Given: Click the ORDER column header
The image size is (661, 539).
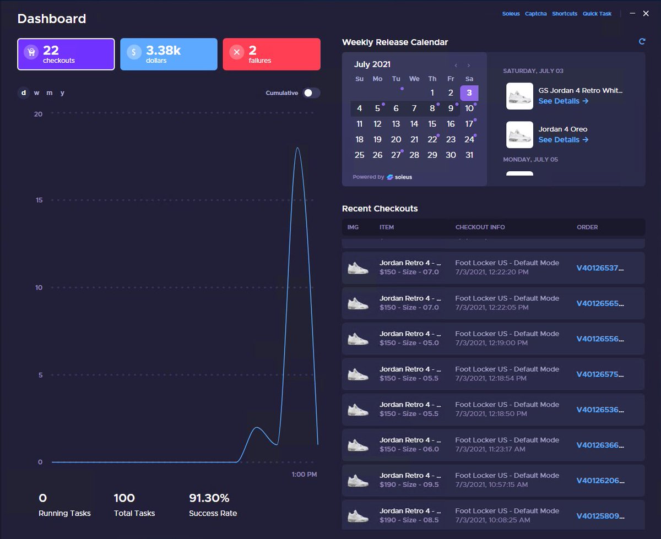Looking at the screenshot, I should coord(587,227).
